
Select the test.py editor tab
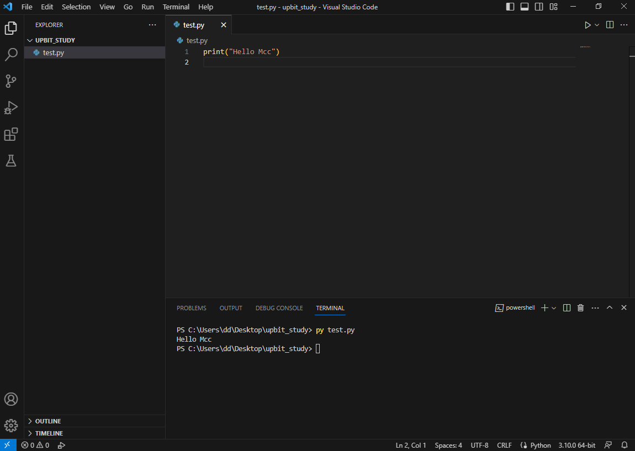(198, 25)
